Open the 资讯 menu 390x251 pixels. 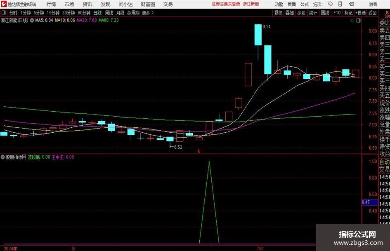(87, 4)
